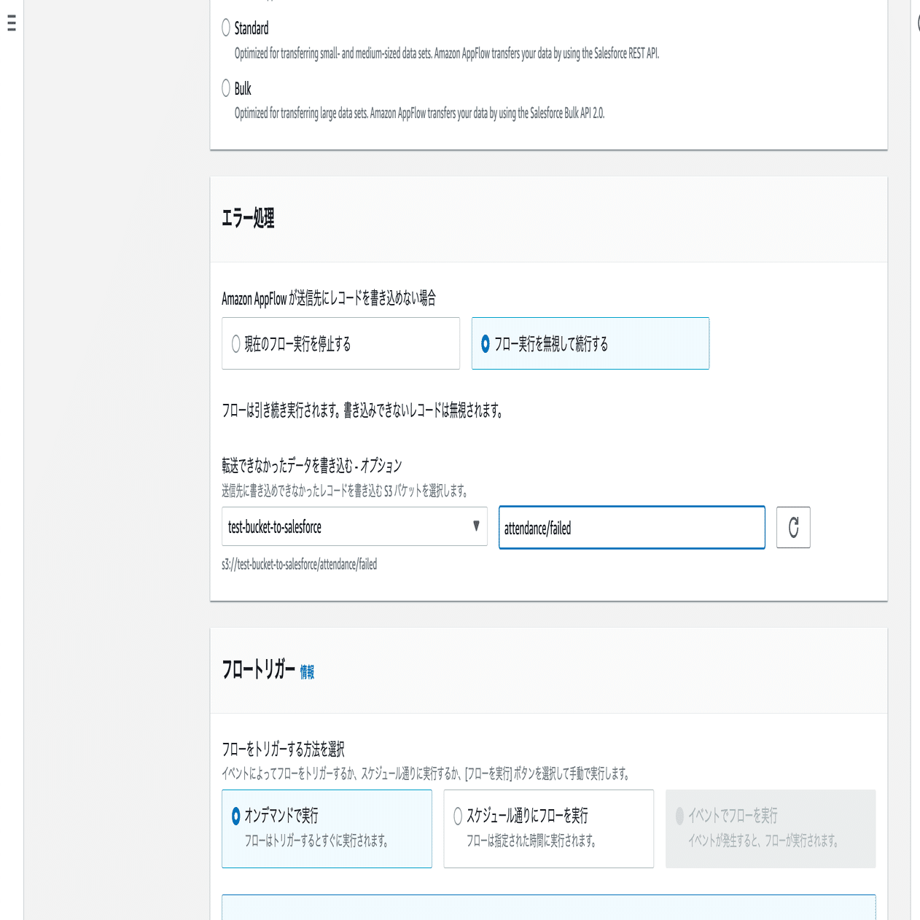The height and width of the screenshot is (920, 920).
Task: Open the test-bucket-to-salesforce bucket dropdown
Action: pos(354,526)
